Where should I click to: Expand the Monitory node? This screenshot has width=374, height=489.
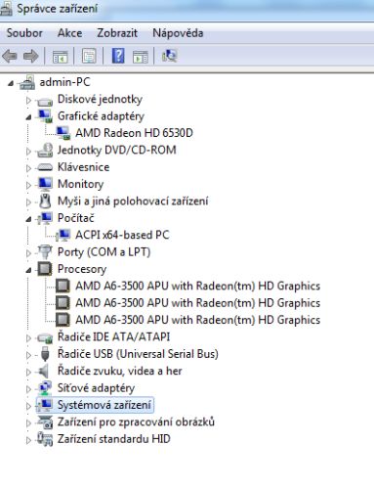pyautogui.click(x=28, y=185)
